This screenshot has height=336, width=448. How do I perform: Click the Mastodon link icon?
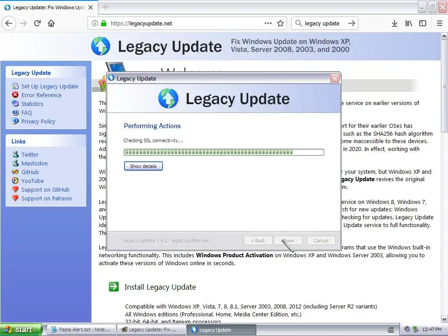pos(15,163)
